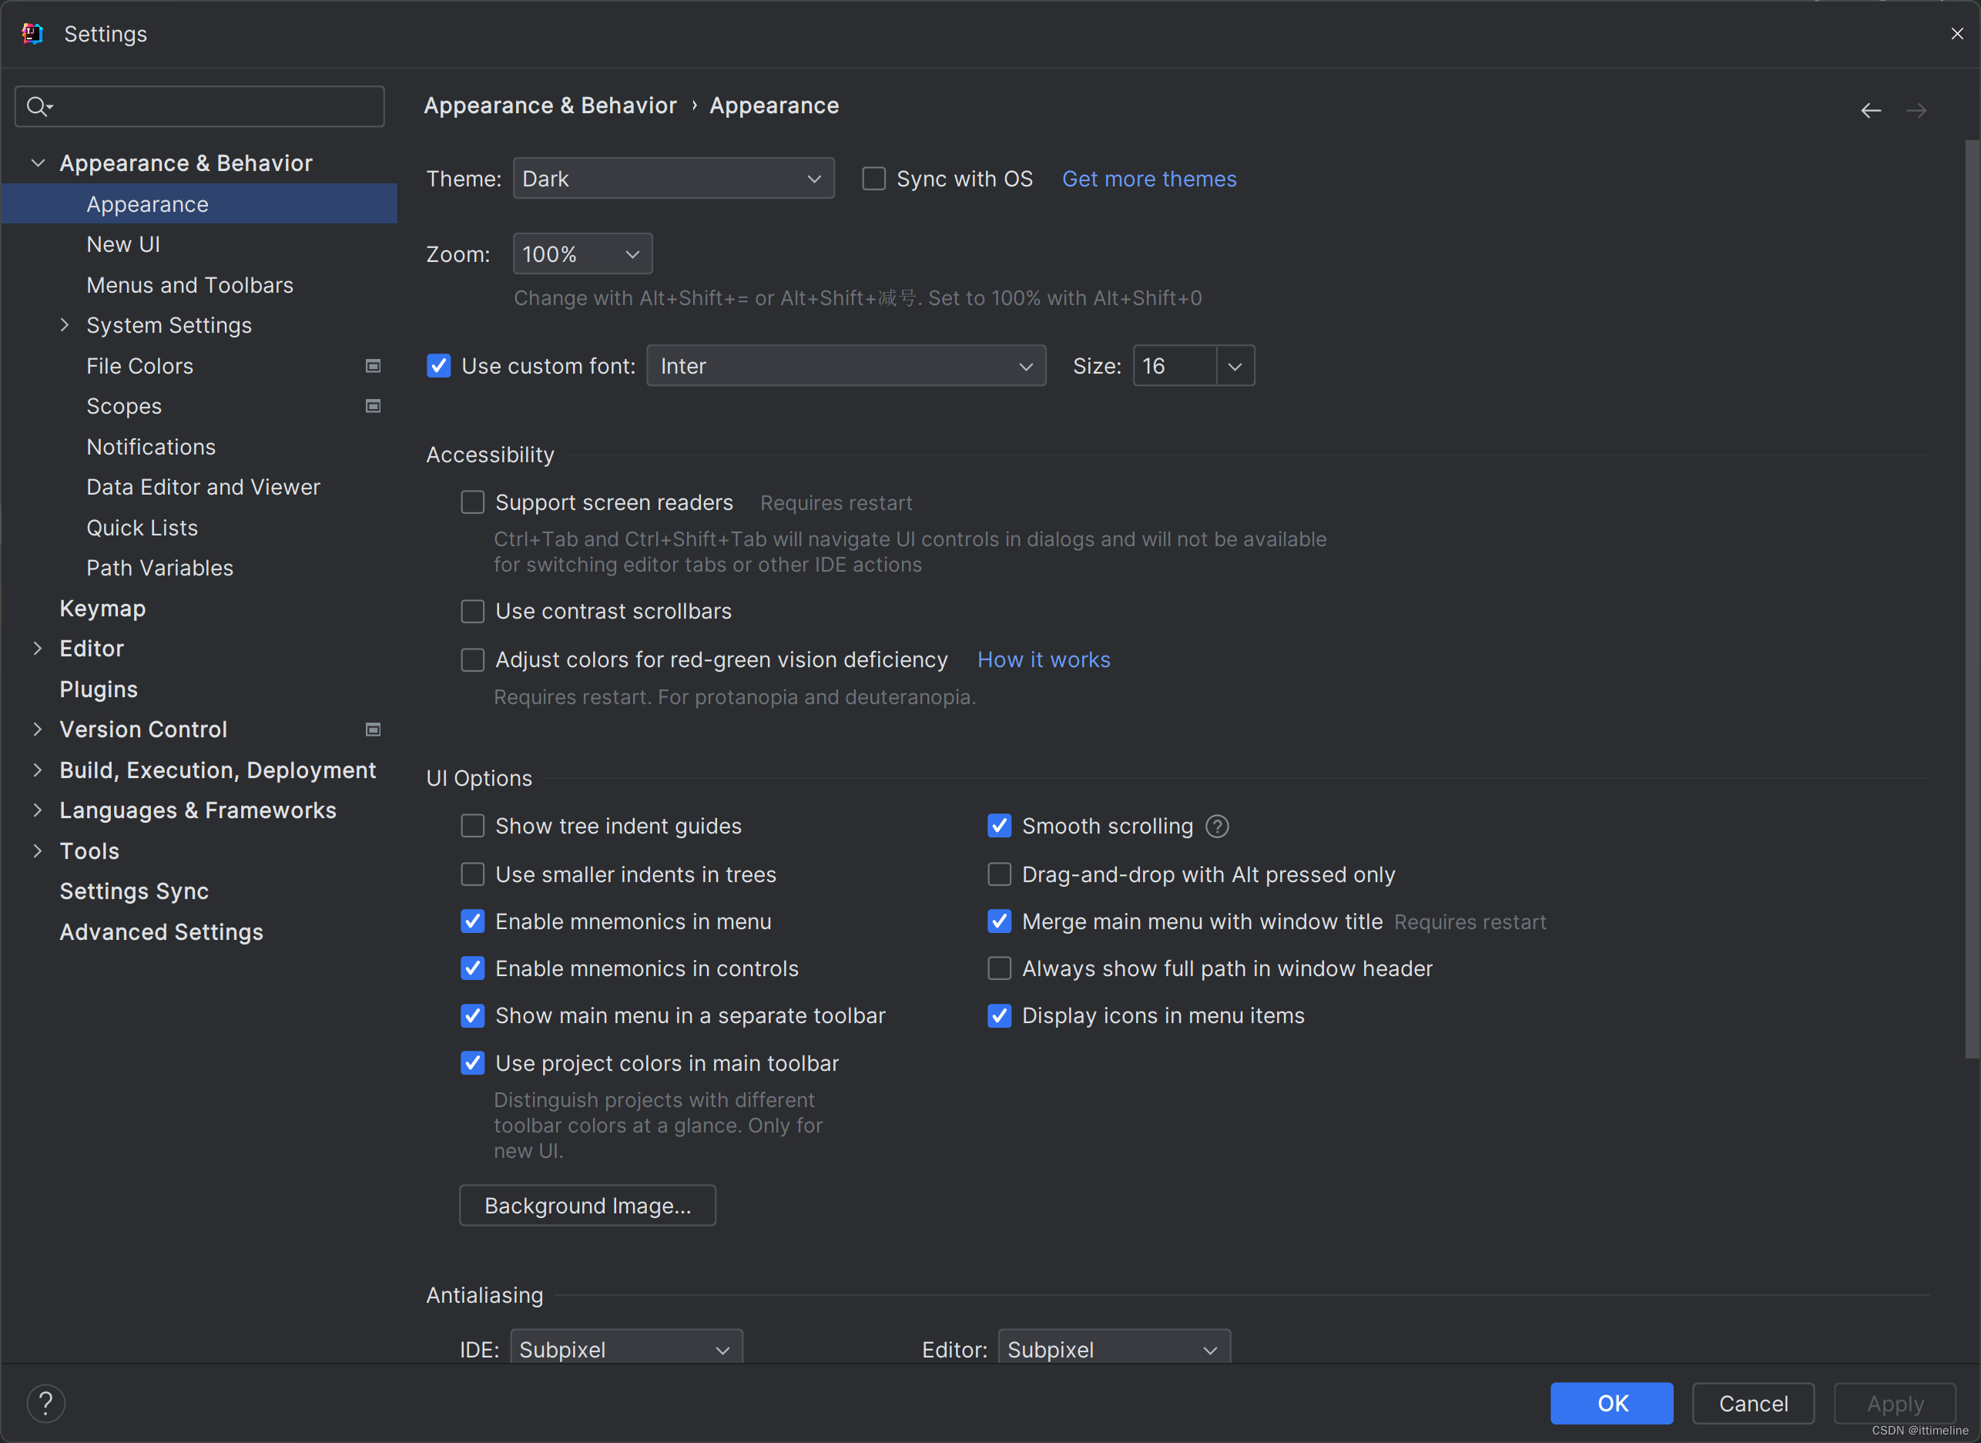Enable Show tree indent guides
This screenshot has width=1981, height=1443.
pyautogui.click(x=473, y=827)
